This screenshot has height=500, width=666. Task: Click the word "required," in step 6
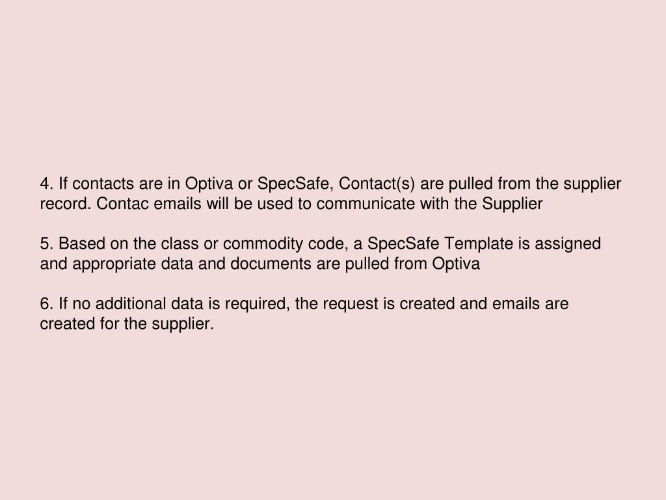(x=258, y=304)
